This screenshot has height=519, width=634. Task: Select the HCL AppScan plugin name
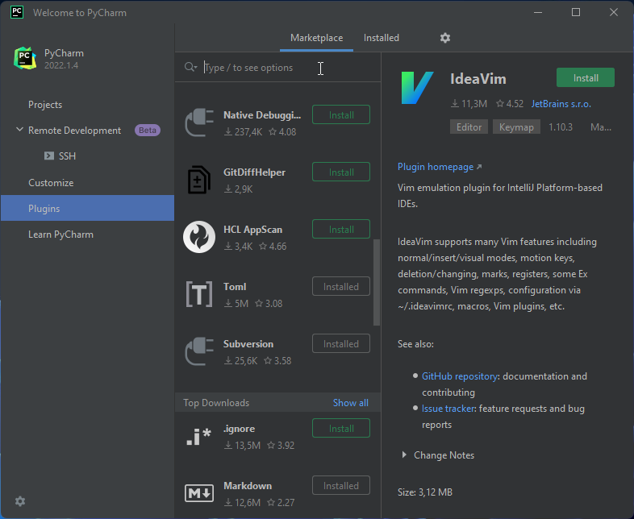tap(252, 230)
